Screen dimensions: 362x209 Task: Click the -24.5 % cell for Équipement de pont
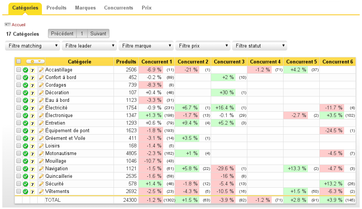[332, 130]
